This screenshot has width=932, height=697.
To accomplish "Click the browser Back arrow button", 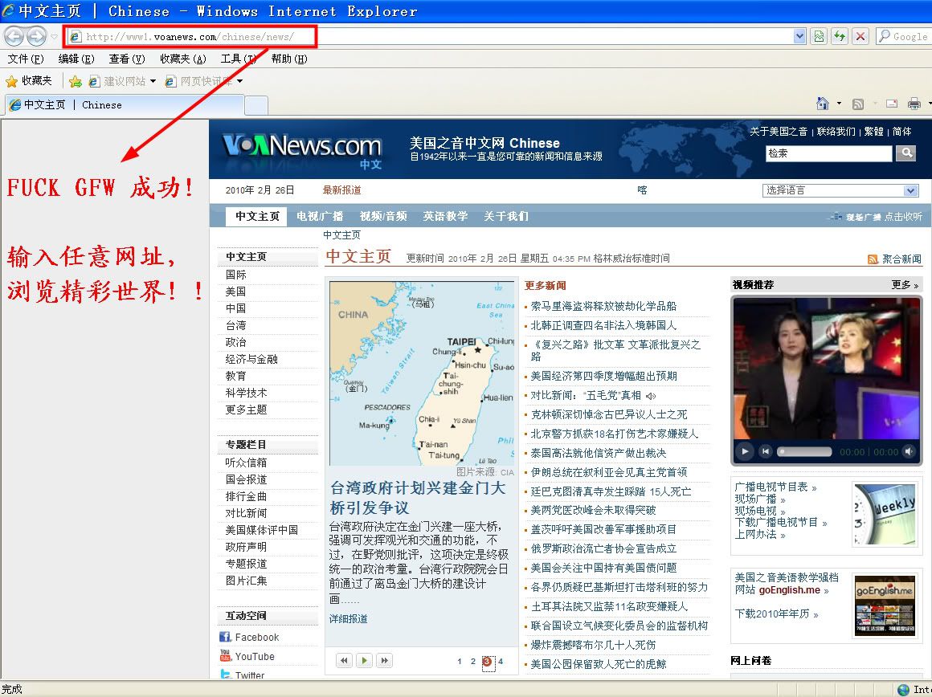I will [14, 36].
